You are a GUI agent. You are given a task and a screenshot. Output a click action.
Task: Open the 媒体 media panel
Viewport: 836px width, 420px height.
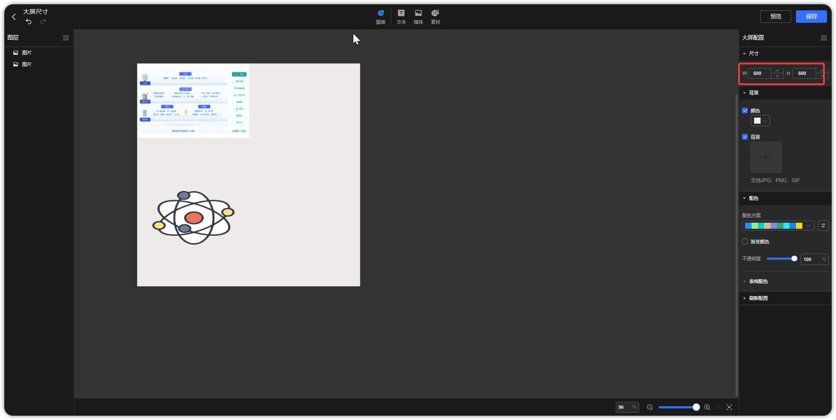418,16
